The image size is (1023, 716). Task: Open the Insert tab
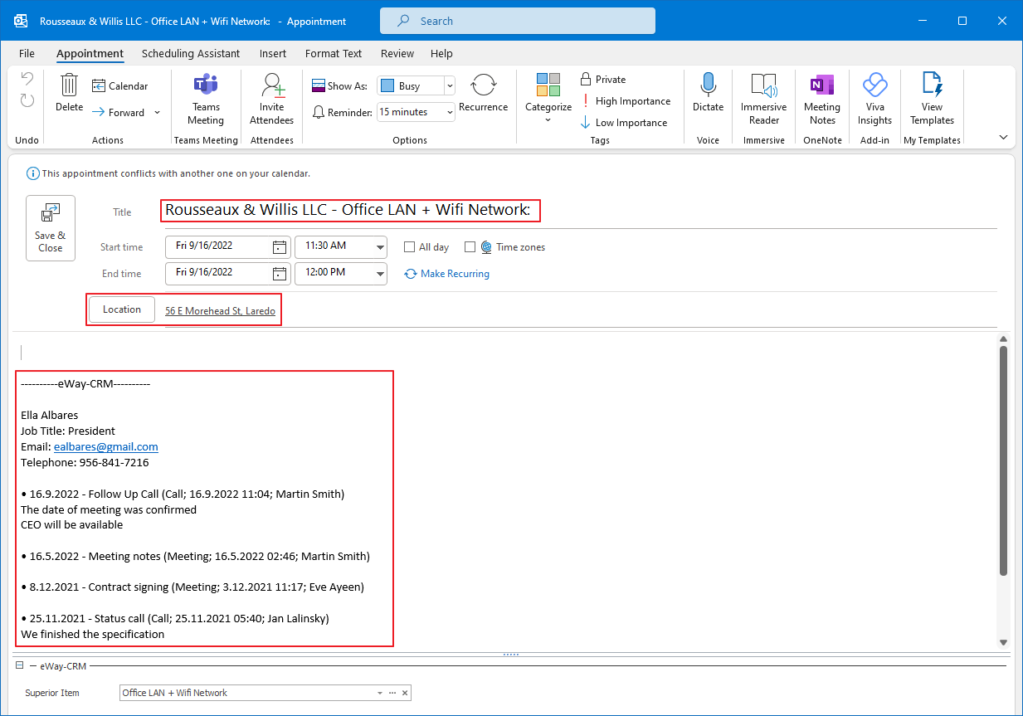pyautogui.click(x=273, y=53)
